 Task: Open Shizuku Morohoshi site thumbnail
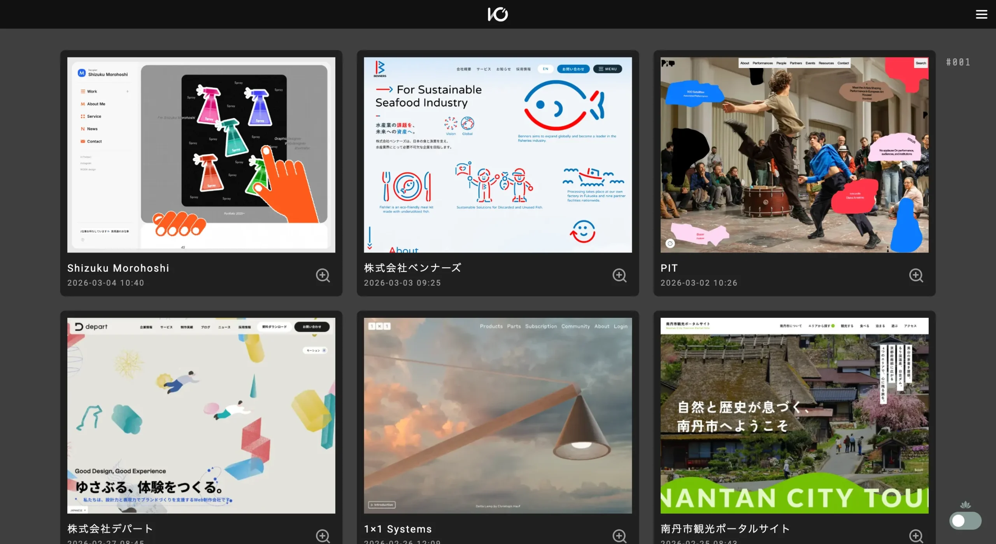[201, 155]
